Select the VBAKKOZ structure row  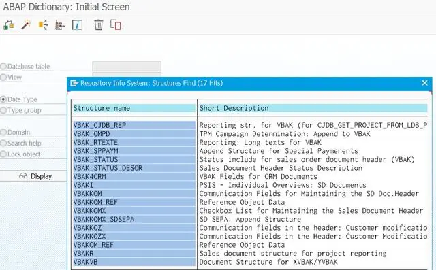click(134, 228)
